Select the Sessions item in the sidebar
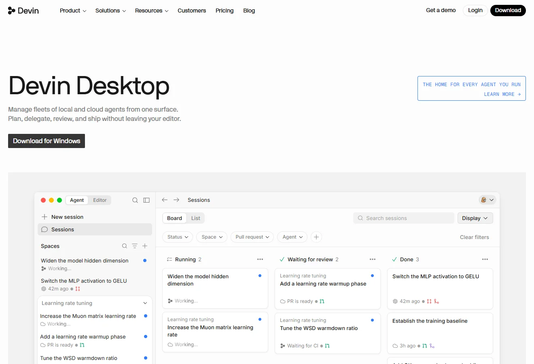Image resolution: width=534 pixels, height=364 pixels. pos(95,229)
